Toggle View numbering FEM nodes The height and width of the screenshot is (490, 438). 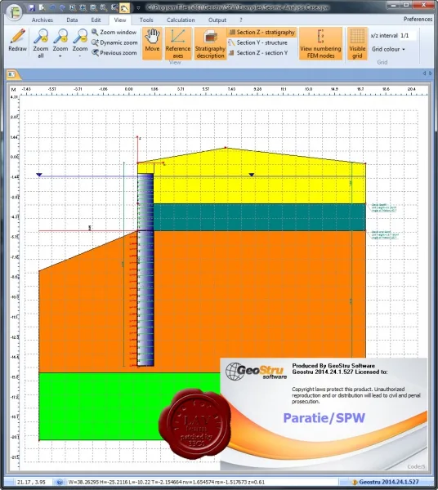click(320, 43)
